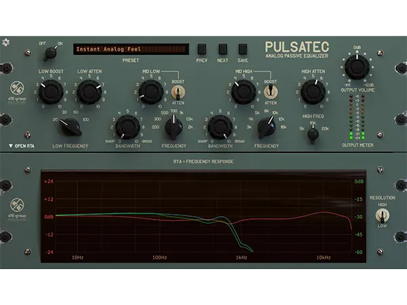Click the d16 group logo in RTA panel
Image resolution: width=407 pixels, height=305 pixels.
coord(17,209)
